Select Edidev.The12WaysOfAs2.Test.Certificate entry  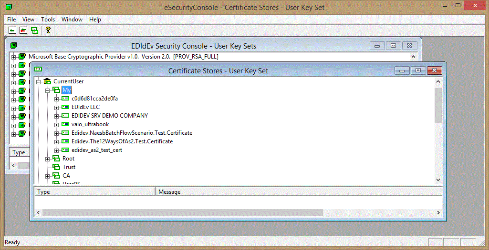tap(122, 141)
